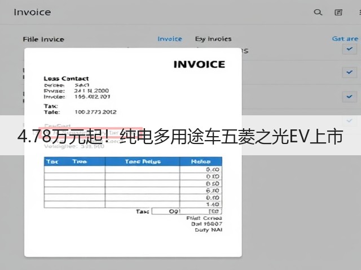Click the 'Duty NAI' line

pyautogui.click(x=209, y=230)
